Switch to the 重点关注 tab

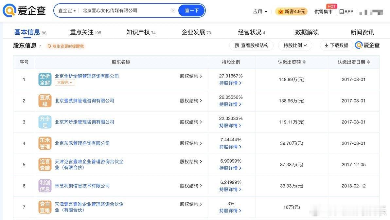(86, 32)
